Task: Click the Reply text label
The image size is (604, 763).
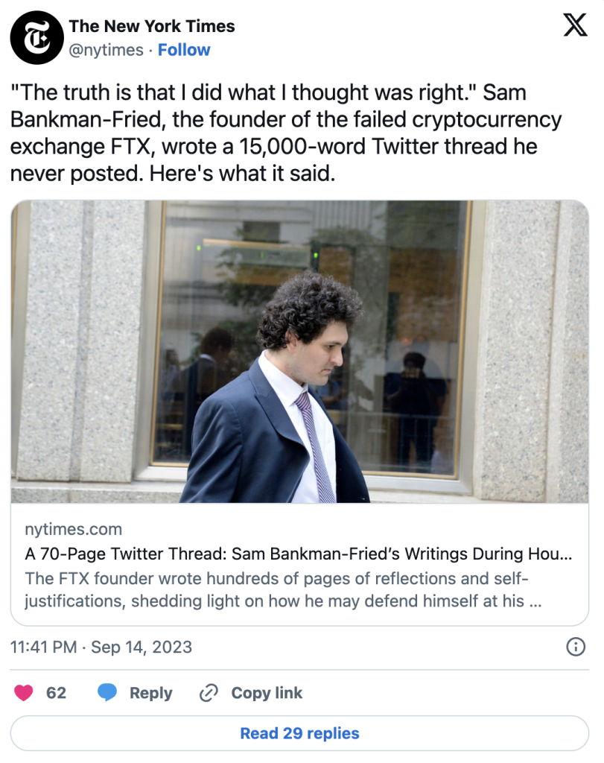Action: (150, 693)
